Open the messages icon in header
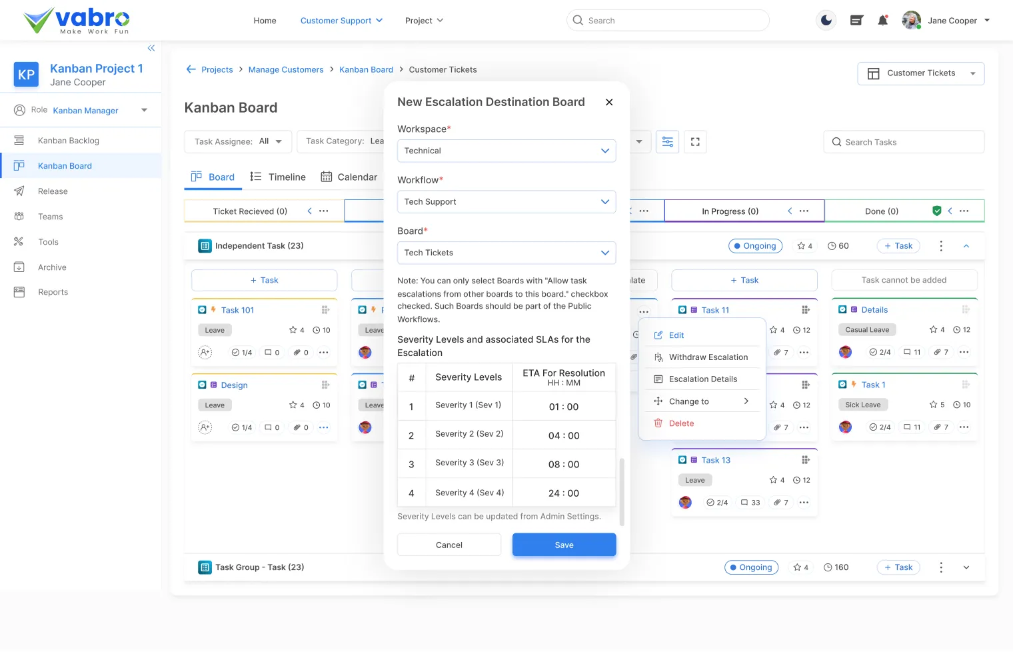Viewport: 1013px width, 652px height. pyautogui.click(x=856, y=21)
